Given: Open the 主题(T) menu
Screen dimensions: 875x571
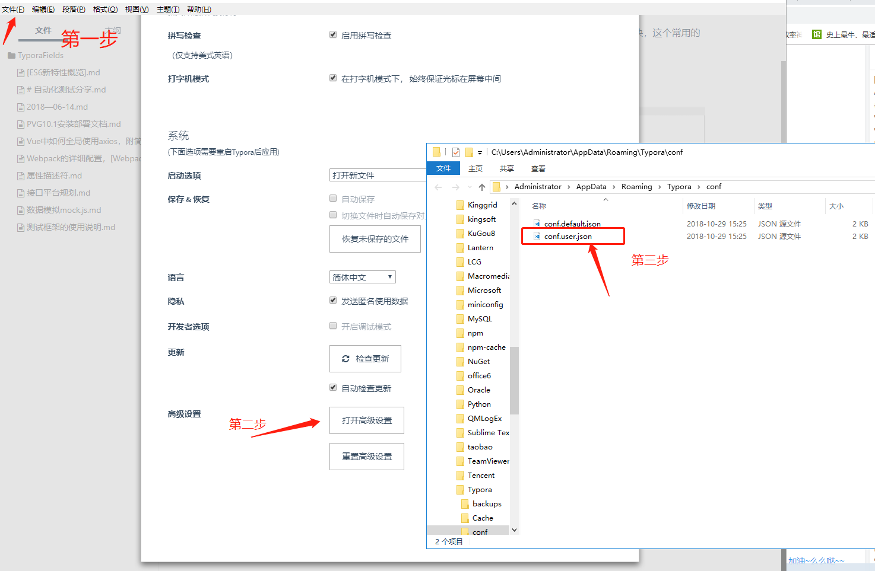Looking at the screenshot, I should [168, 9].
